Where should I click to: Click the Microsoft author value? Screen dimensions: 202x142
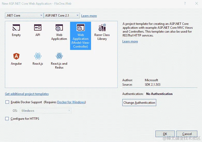click(151, 80)
